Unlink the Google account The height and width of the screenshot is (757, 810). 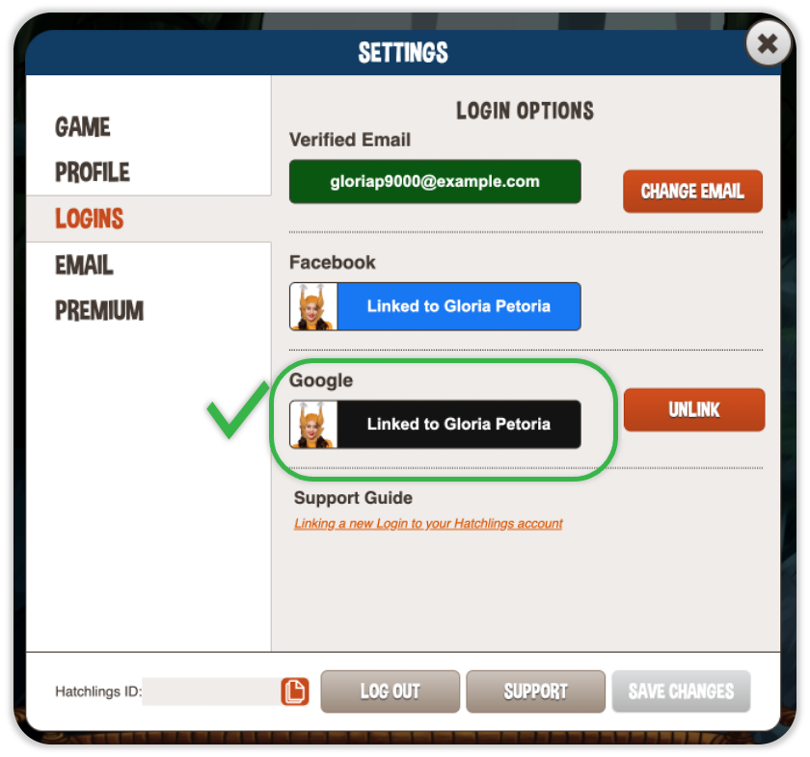694,409
